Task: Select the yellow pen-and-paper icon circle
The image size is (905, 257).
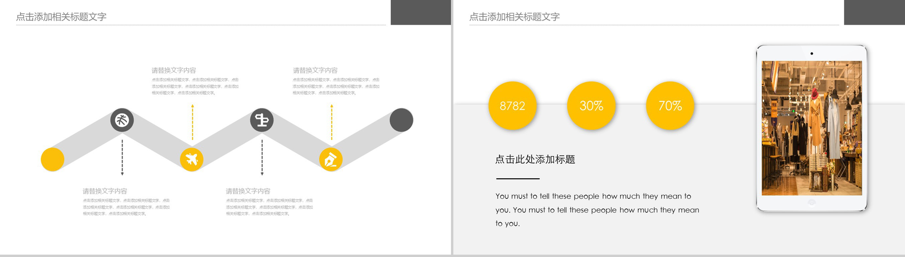Action: point(331,159)
